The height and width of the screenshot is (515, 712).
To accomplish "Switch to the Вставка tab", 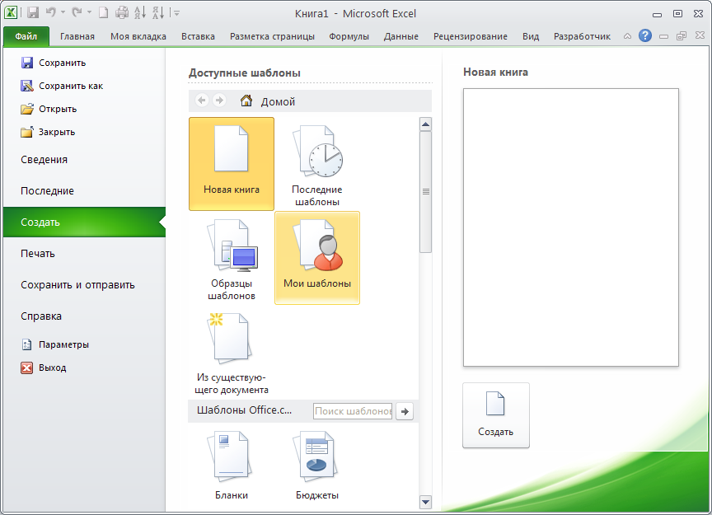I will [198, 36].
